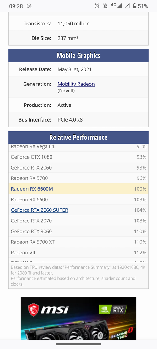Image resolution: width=157 pixels, height=349 pixels.
Task: Select the Radeon RX Vega 64 entry
Action: click(78, 146)
